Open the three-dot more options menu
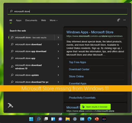132x123 pixels. 124,20
